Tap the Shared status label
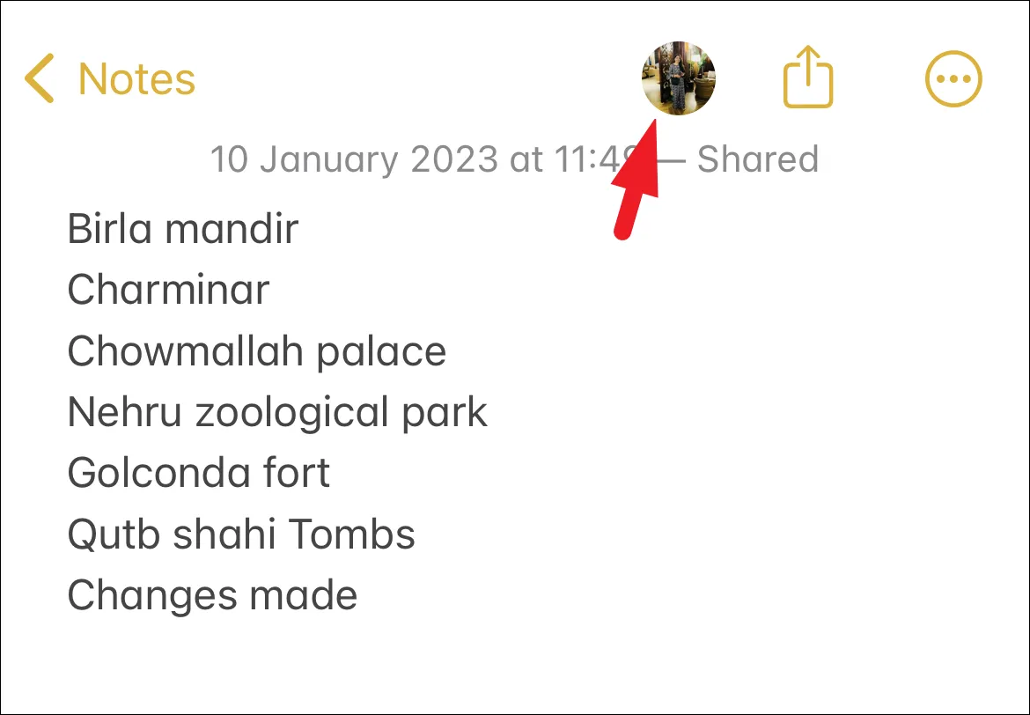This screenshot has width=1030, height=715. (757, 159)
